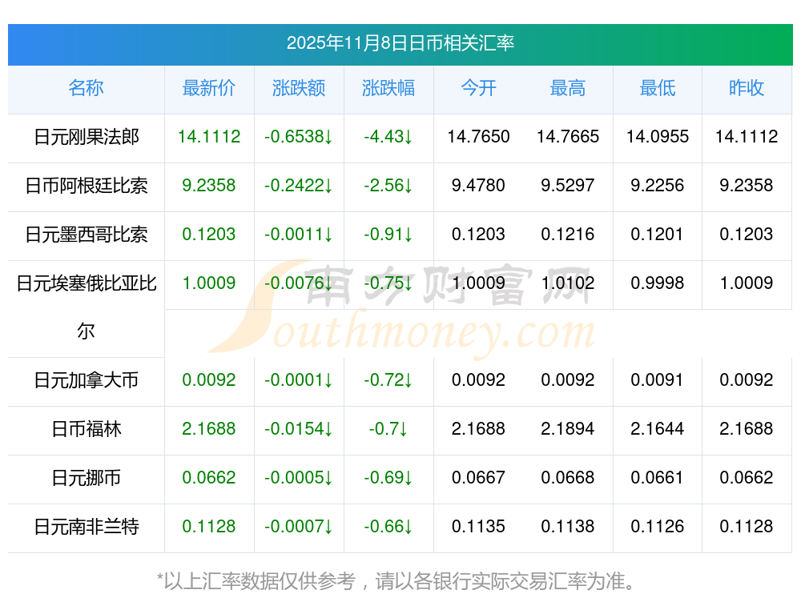Click the 名称 column header
The image size is (801, 606).
pos(86,88)
